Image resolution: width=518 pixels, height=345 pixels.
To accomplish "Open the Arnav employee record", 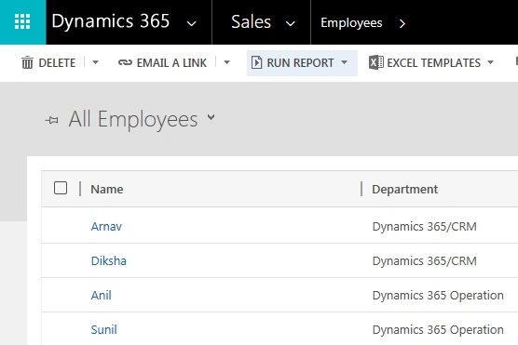I will 106,226.
